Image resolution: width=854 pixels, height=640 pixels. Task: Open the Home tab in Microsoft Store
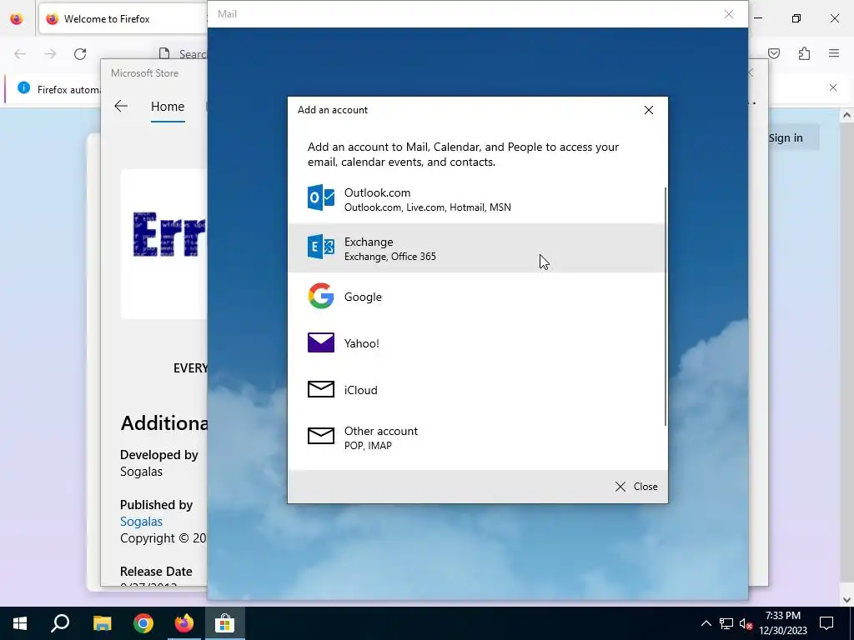tap(168, 107)
